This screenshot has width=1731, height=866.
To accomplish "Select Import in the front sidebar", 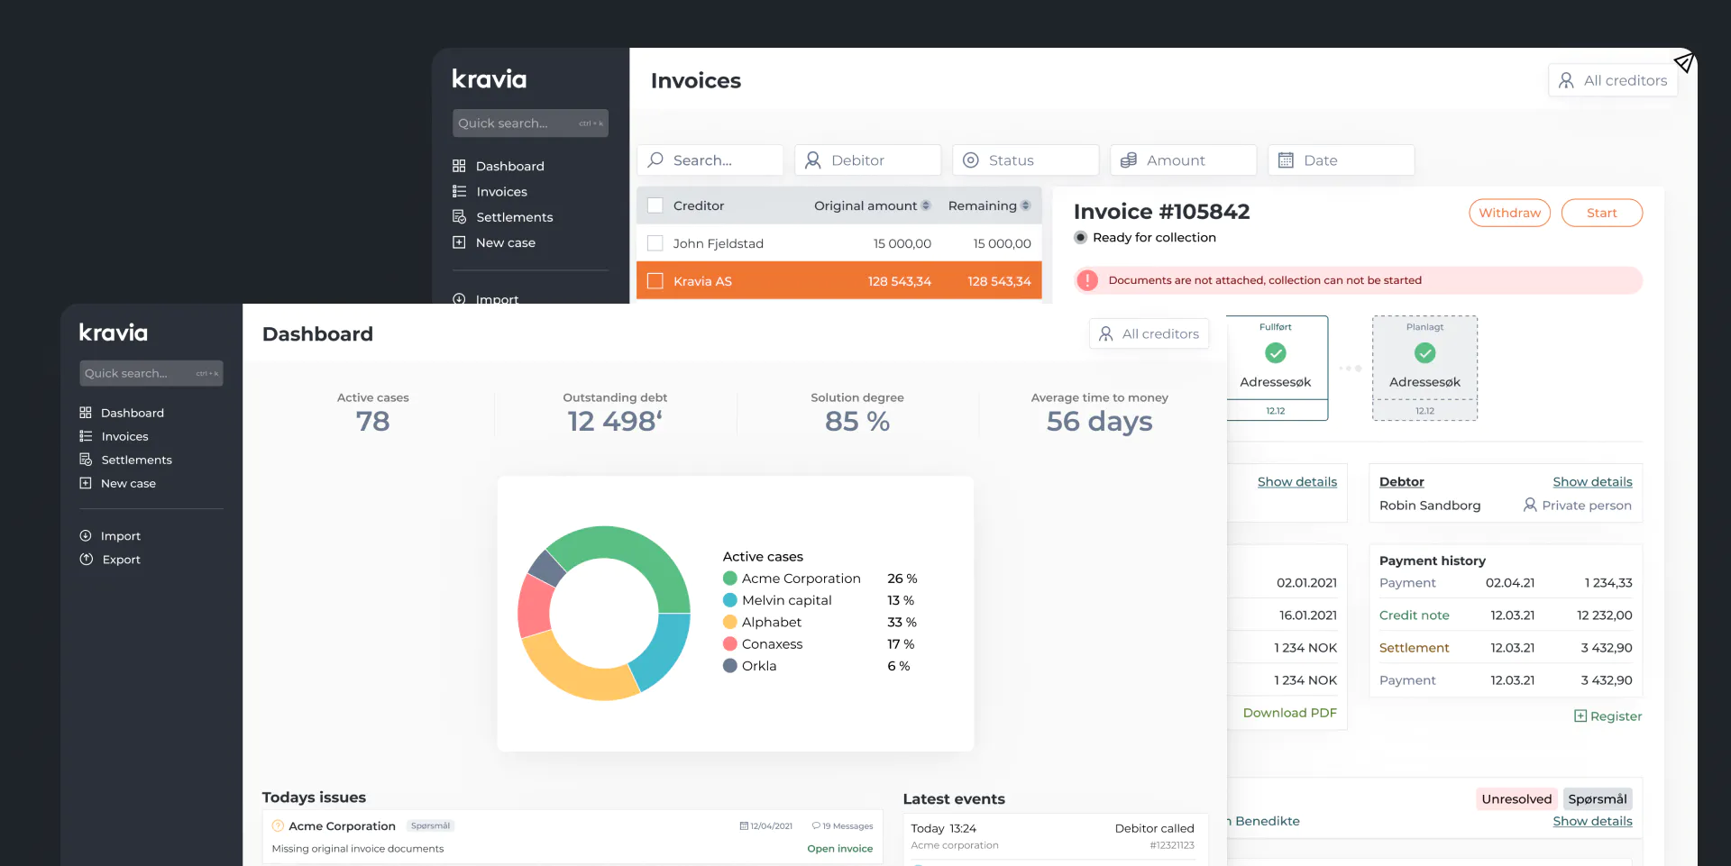I will pyautogui.click(x=120, y=536).
